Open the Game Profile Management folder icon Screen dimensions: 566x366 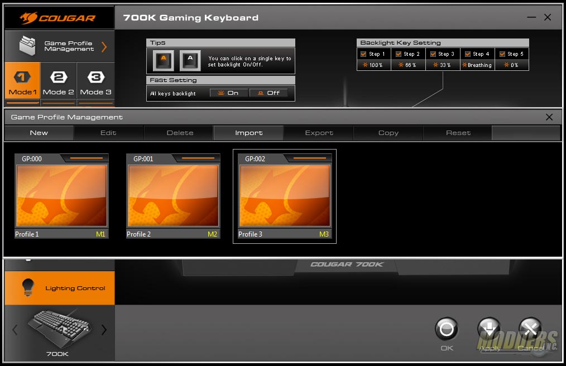(x=27, y=46)
